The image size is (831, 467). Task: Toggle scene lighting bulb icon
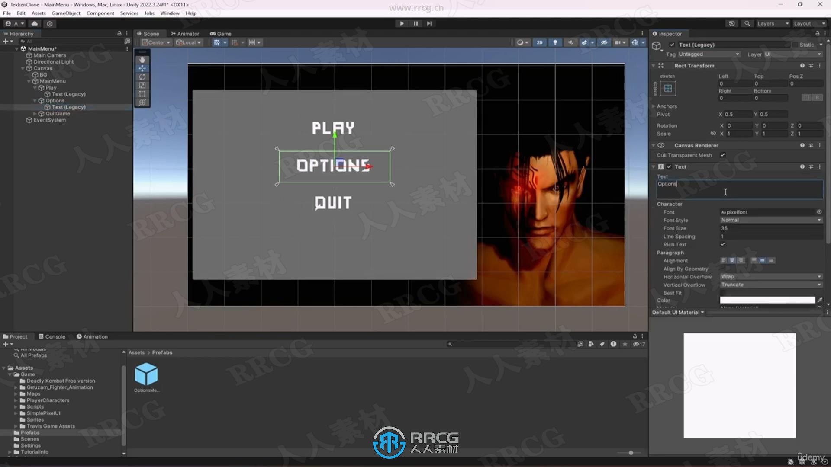[555, 42]
